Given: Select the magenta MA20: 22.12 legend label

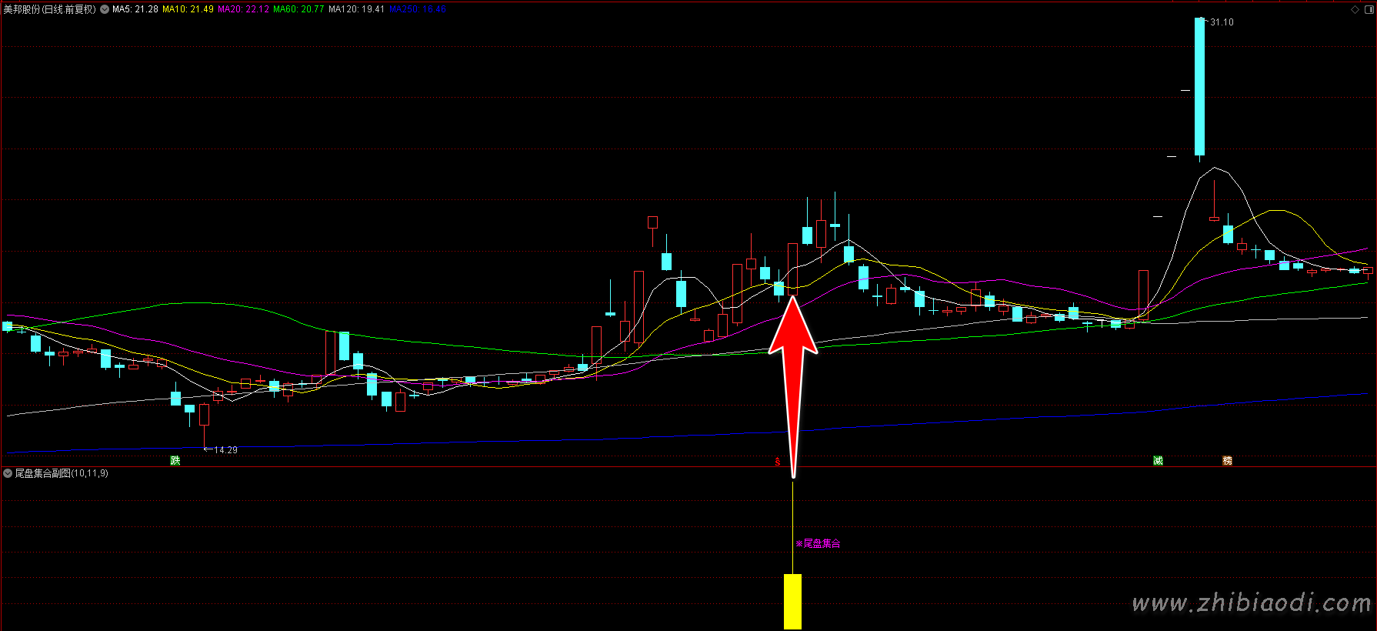Looking at the screenshot, I should [x=243, y=9].
